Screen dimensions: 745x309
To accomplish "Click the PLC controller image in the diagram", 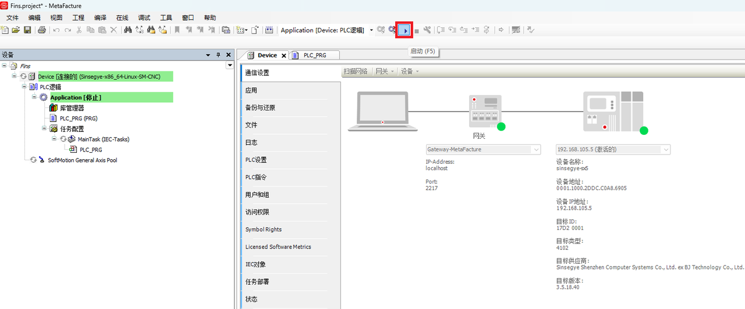I will click(613, 111).
